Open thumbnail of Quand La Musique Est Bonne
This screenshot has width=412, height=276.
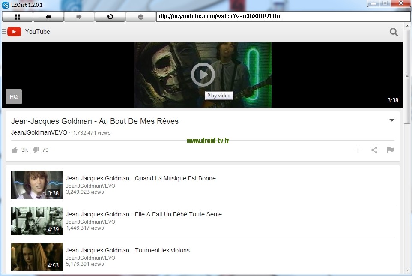[x=37, y=185]
